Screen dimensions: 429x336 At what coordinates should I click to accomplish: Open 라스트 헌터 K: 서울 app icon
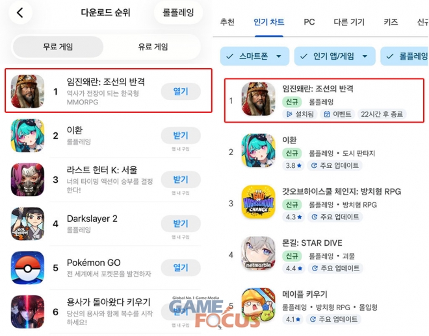coord(27,179)
